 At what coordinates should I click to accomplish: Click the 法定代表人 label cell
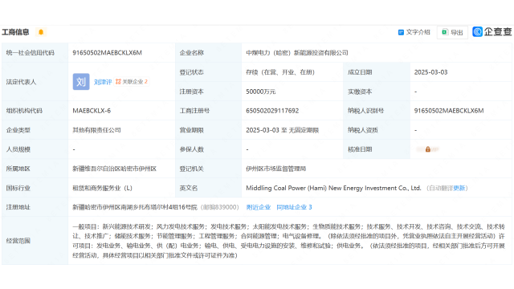pos(35,82)
